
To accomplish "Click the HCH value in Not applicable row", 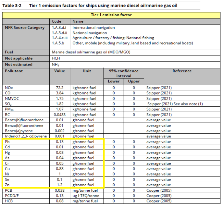I will 56,58.
